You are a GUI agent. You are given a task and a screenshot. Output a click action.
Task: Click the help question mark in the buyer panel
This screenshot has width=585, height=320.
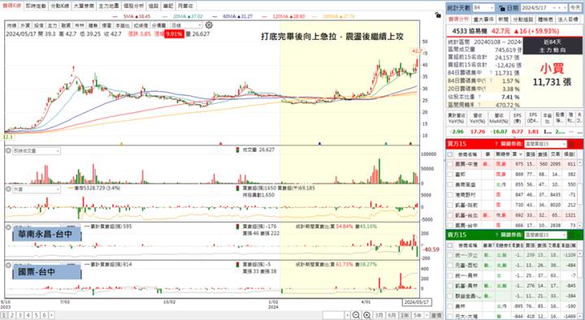496,144
